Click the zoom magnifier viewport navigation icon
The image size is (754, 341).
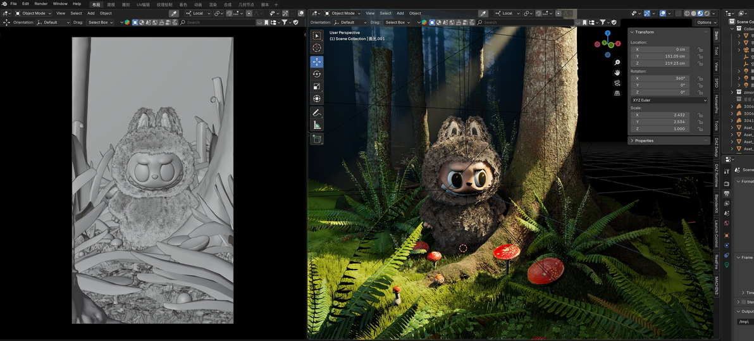click(x=617, y=63)
